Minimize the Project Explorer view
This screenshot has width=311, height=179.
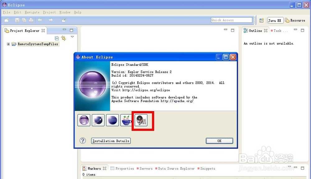click(64, 30)
